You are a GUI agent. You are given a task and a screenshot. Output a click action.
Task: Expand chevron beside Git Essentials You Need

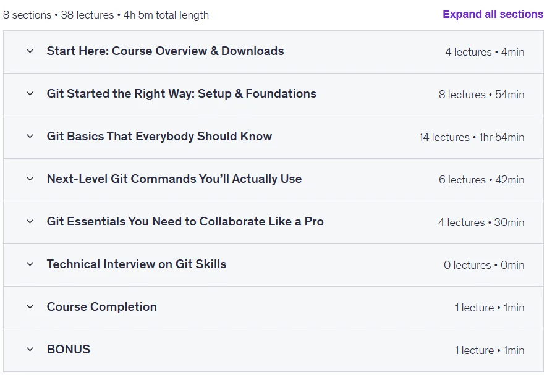click(x=30, y=221)
